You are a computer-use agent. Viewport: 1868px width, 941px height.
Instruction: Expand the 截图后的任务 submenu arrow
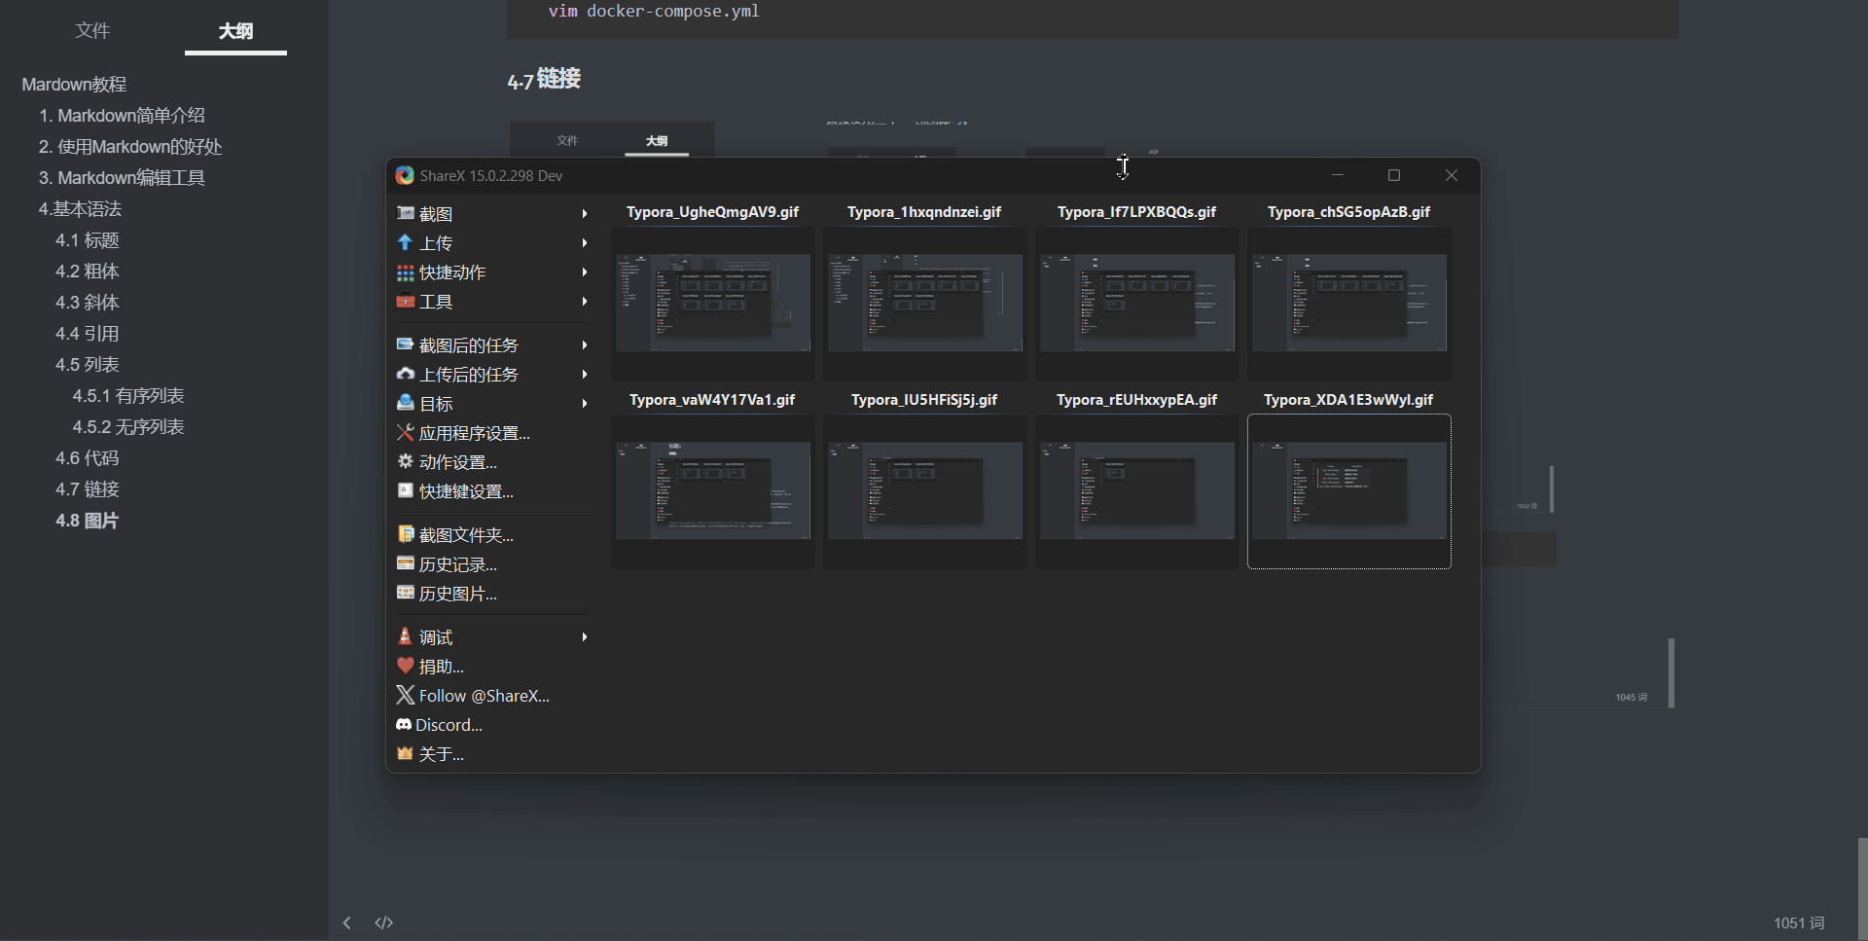(x=585, y=344)
